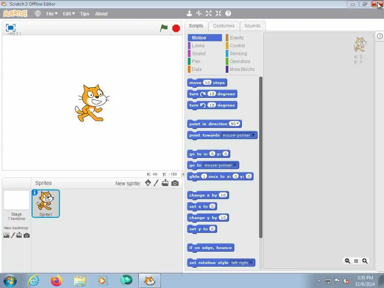Switch to the Sounds tab
This screenshot has width=384, height=288.
252,26
